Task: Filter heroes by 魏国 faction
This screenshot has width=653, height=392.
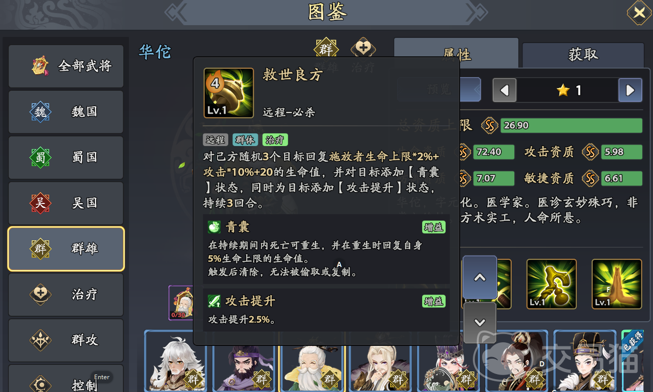Action: coord(66,112)
